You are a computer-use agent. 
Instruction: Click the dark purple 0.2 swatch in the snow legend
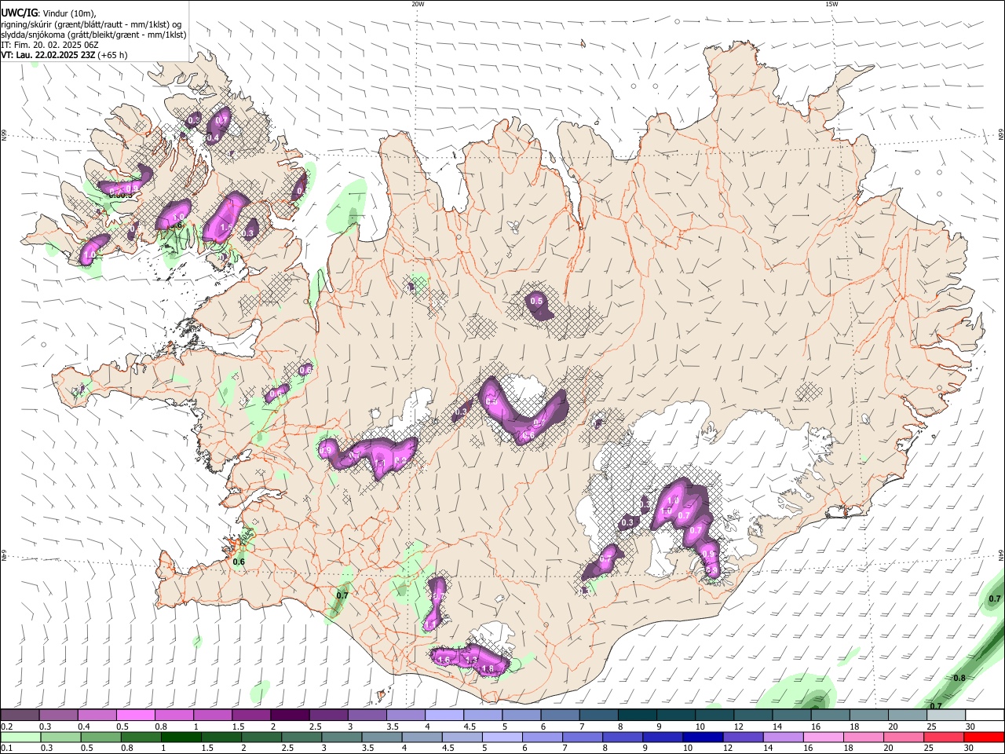(20, 715)
